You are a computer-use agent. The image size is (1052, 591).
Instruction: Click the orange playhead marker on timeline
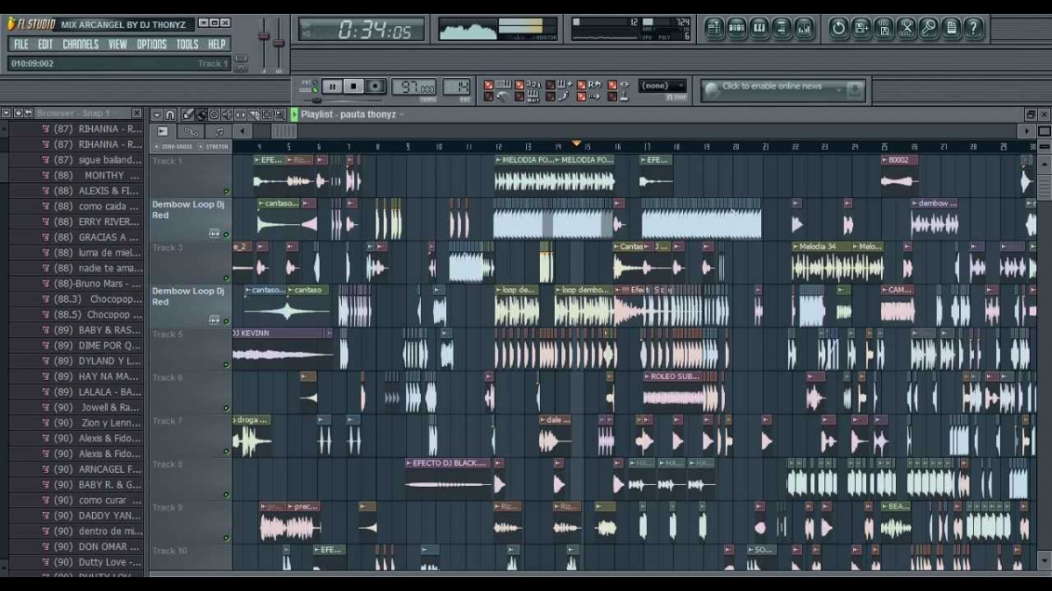pyautogui.click(x=576, y=143)
